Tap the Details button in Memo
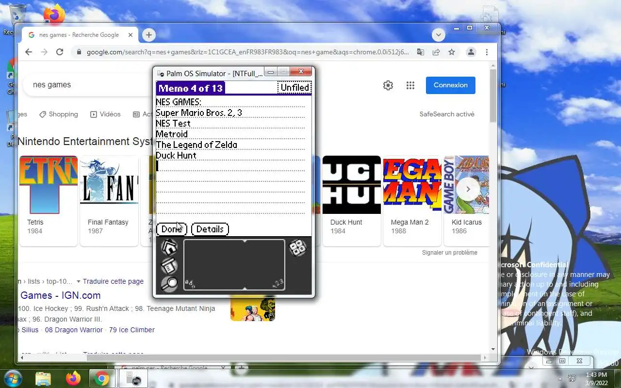Screen dimensions: 621x388 point(210,229)
